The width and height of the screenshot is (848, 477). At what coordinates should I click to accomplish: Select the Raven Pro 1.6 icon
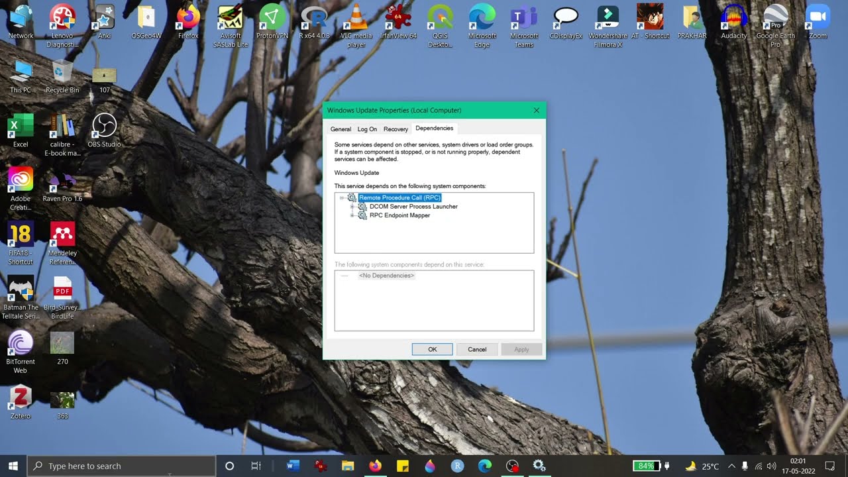62,185
